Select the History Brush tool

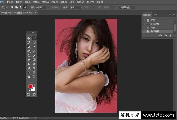click(x=34, y=55)
